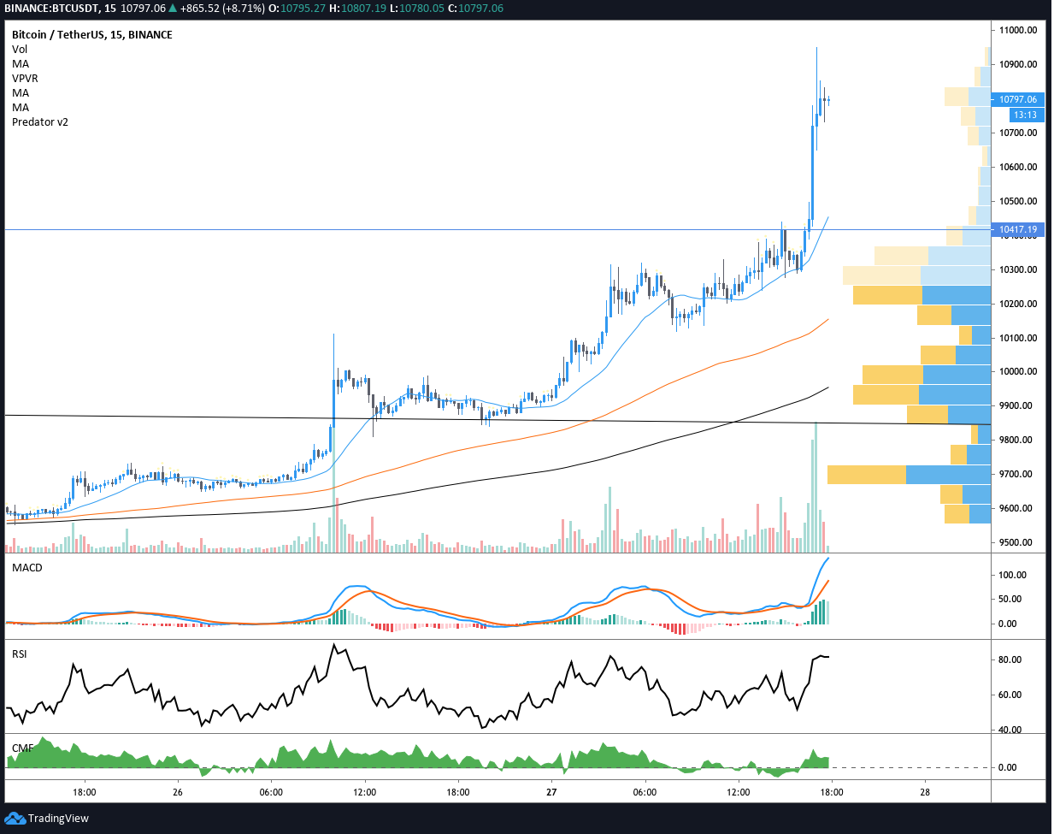The width and height of the screenshot is (1054, 834).
Task: Select the Predator v2 indicator label
Action: pyautogui.click(x=40, y=122)
